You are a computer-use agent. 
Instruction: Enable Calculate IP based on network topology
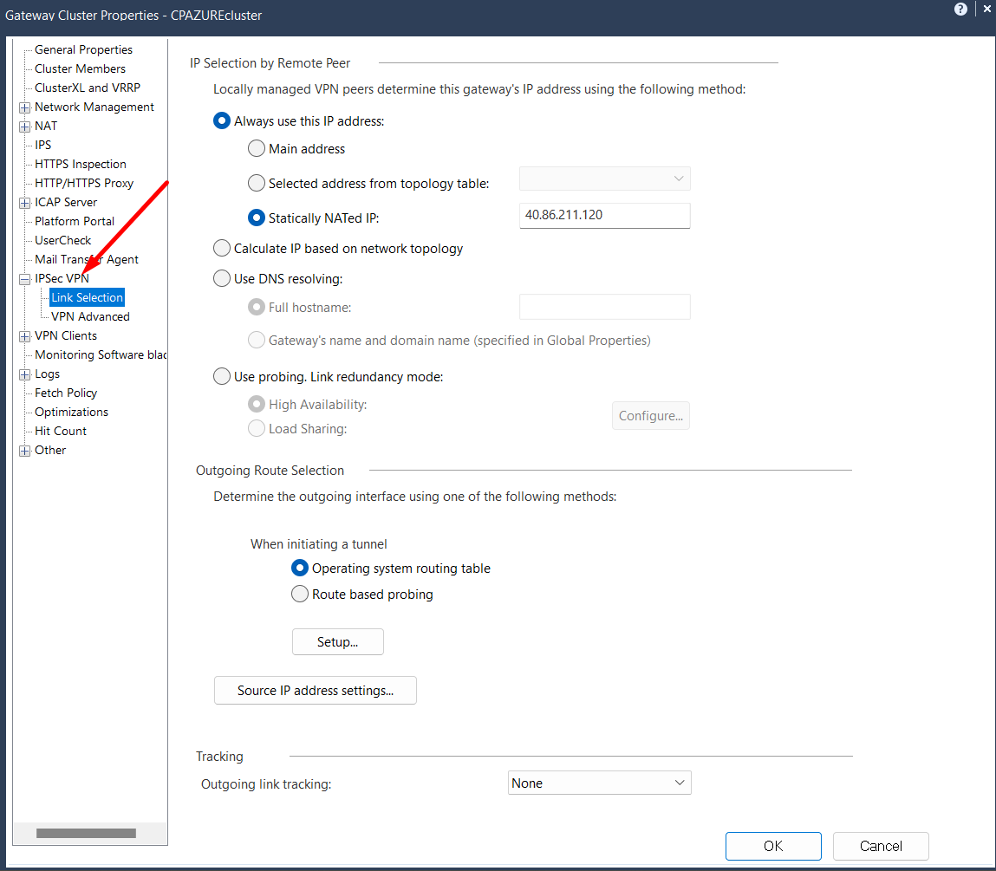[x=222, y=248]
